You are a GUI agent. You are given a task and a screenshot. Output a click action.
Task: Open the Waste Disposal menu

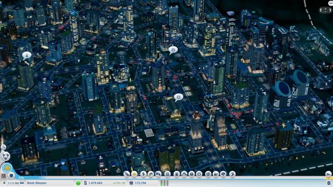(x=176, y=174)
